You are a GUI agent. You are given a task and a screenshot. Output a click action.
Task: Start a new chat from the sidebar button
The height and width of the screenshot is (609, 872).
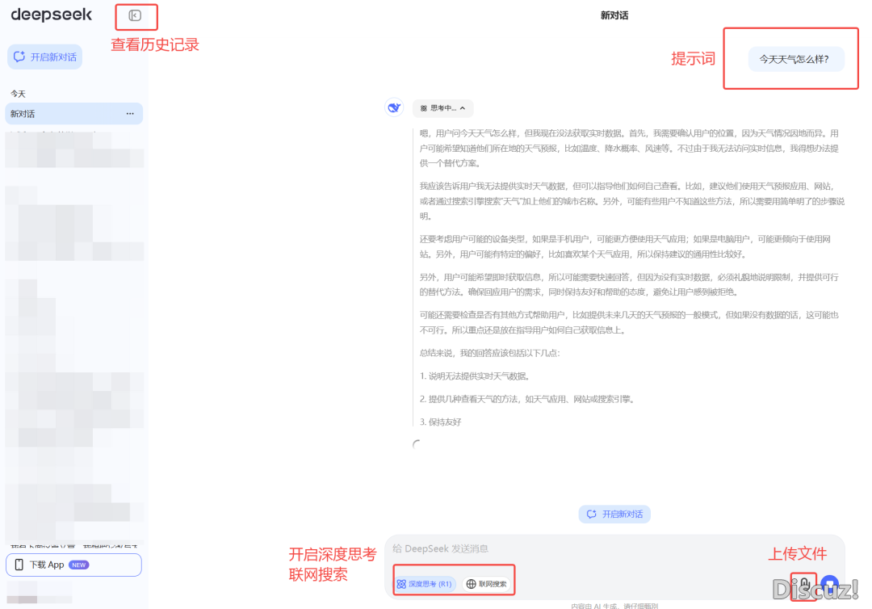[45, 57]
